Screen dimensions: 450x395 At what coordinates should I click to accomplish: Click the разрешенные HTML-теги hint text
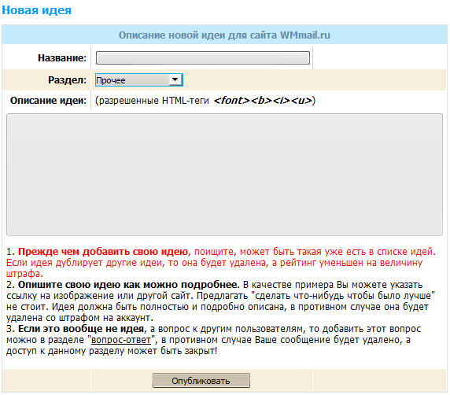click(x=152, y=101)
